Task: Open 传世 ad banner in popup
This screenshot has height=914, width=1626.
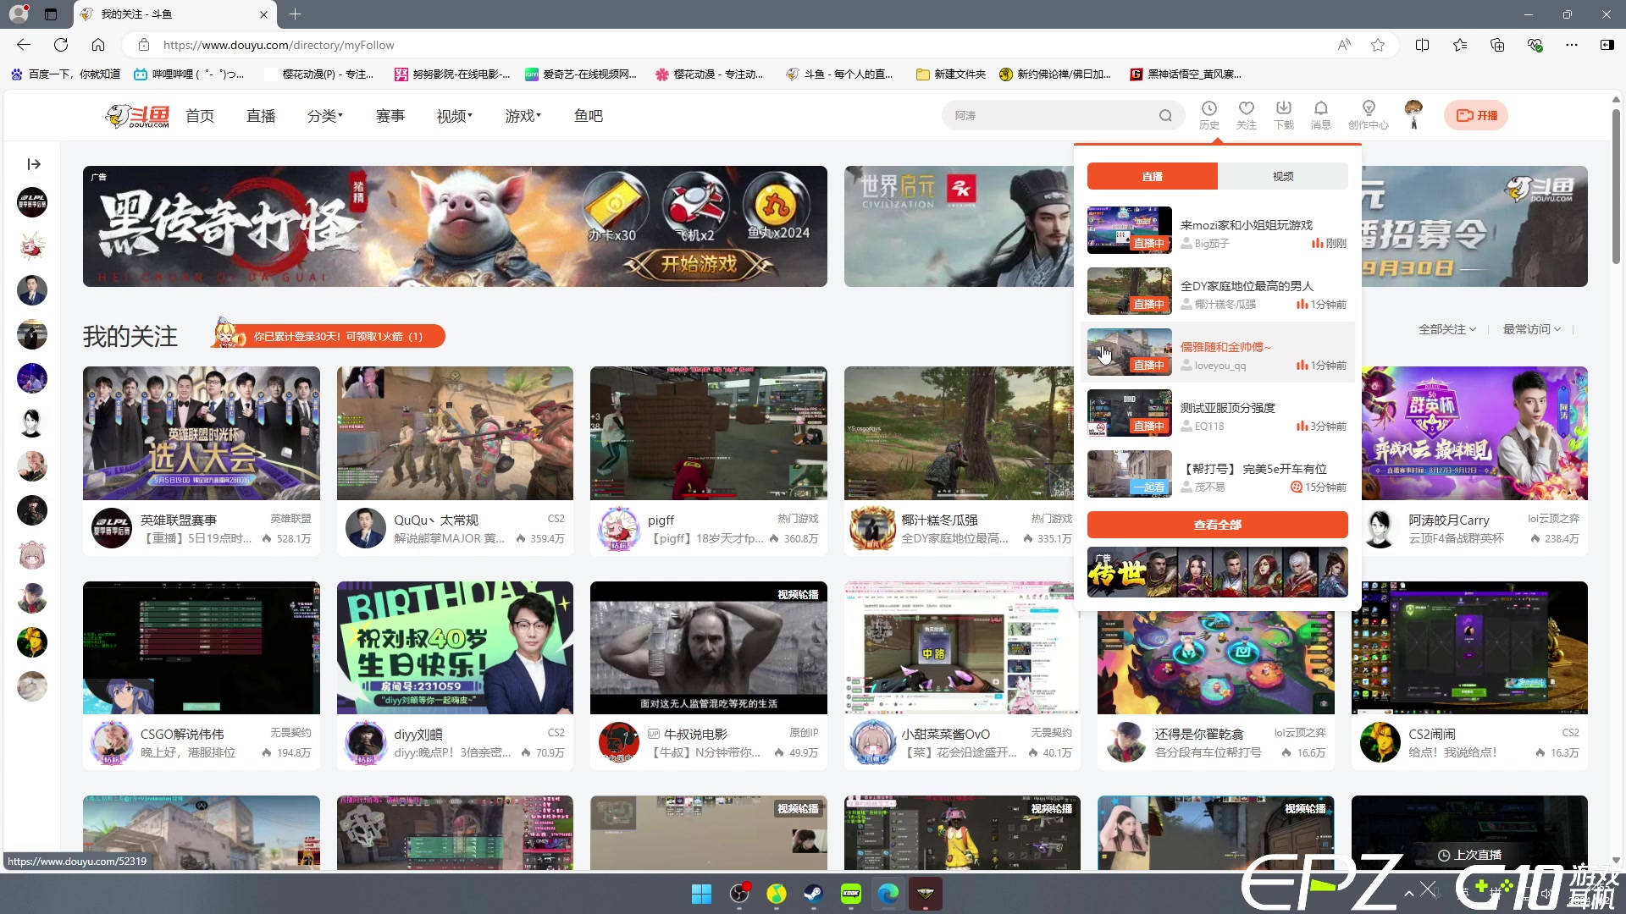Action: 1218,572
